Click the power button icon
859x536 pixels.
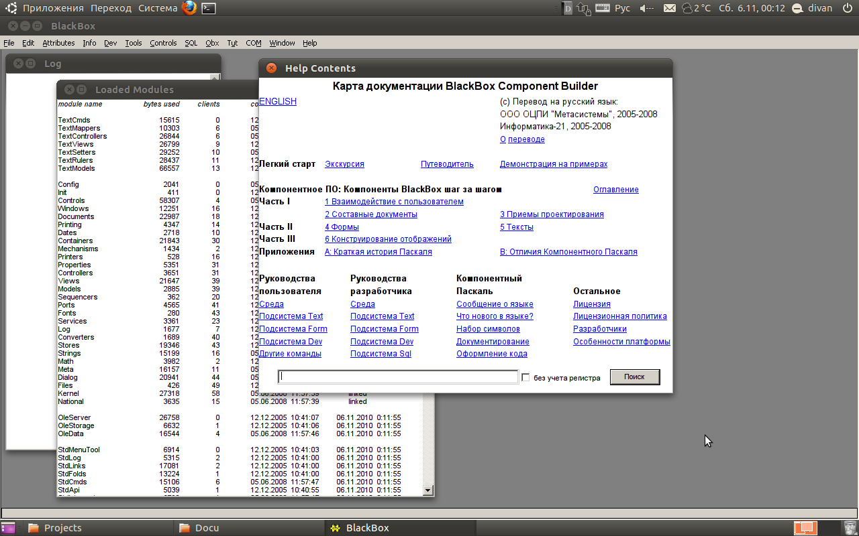click(x=846, y=8)
